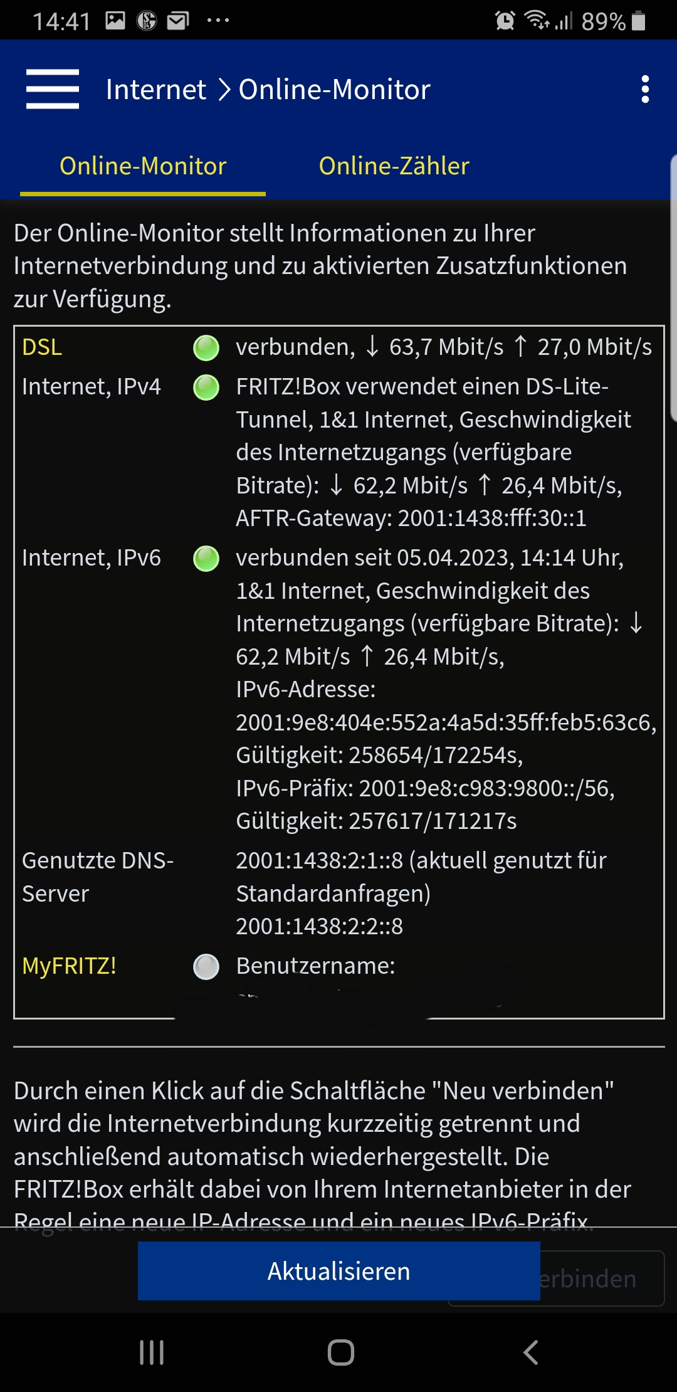The width and height of the screenshot is (677, 1392).
Task: Open the hamburger navigation menu
Action: point(53,89)
